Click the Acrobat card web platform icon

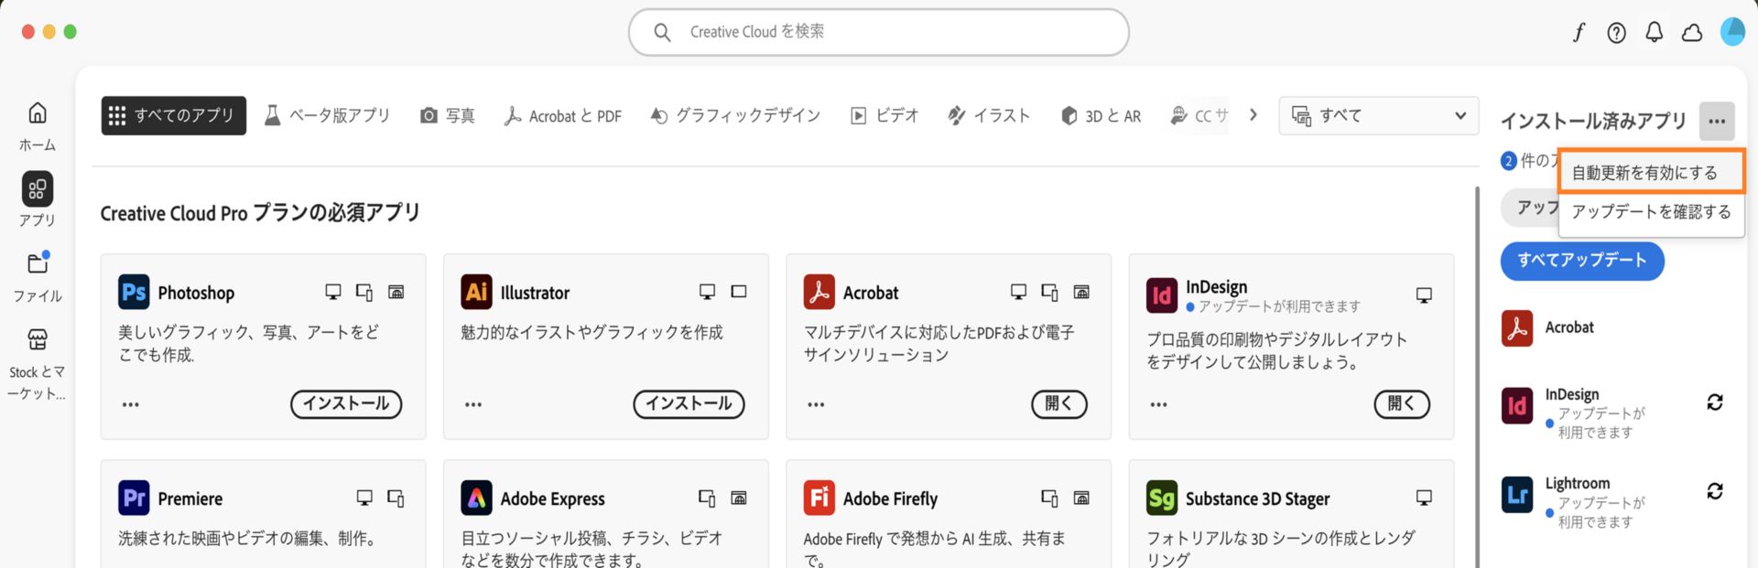[1081, 292]
